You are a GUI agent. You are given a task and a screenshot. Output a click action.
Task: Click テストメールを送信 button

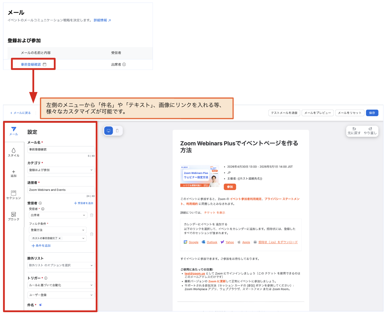click(284, 113)
